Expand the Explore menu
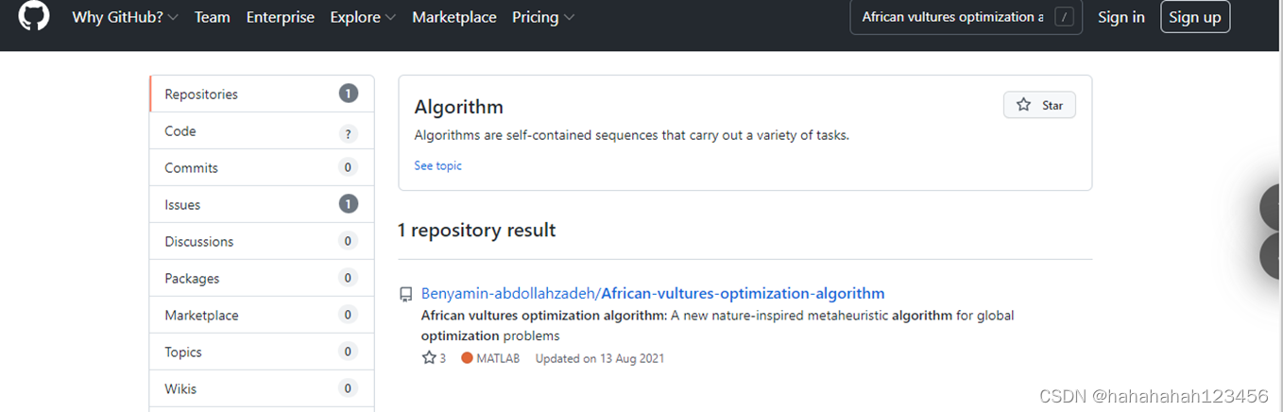This screenshot has width=1283, height=412. pyautogui.click(x=363, y=17)
